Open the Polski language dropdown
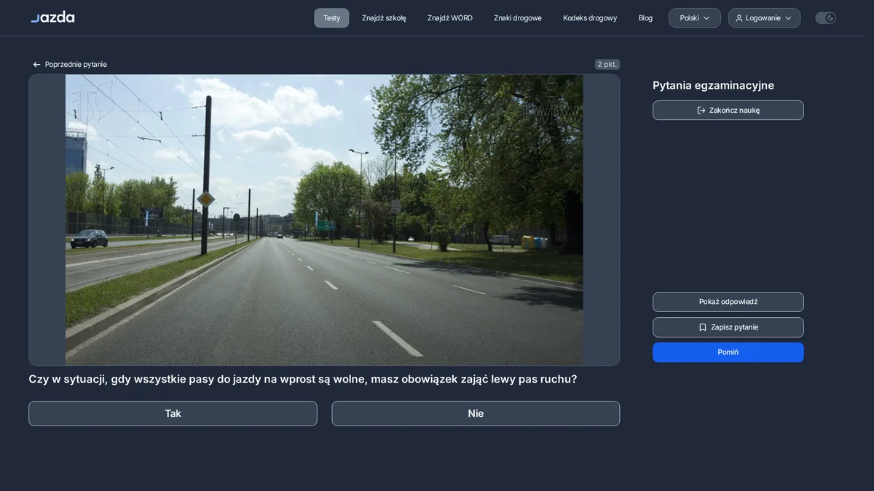Viewport: 874px width, 491px height. [695, 18]
